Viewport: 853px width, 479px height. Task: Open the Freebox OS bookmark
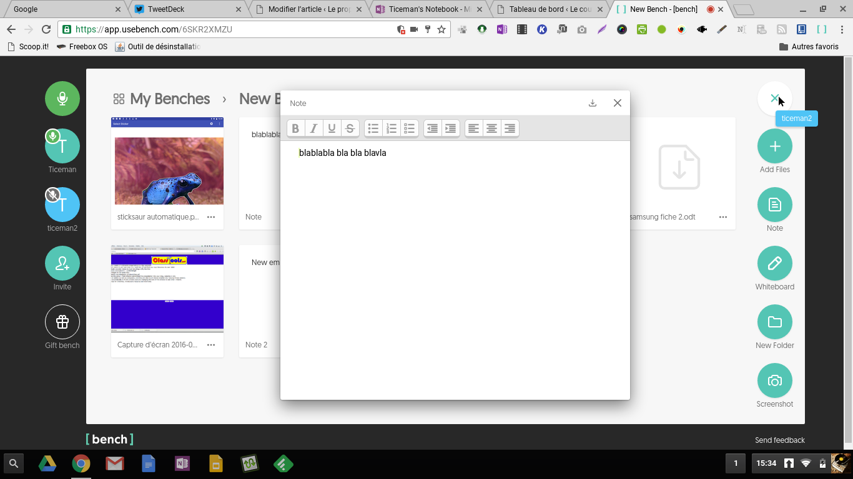(x=82, y=47)
